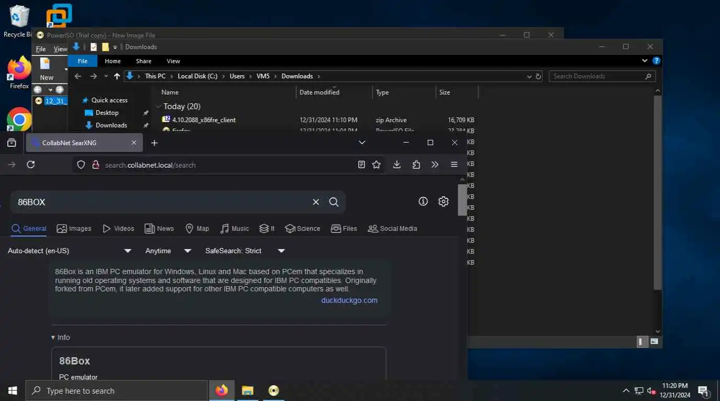Switch to the Images category
This screenshot has width=720, height=401.
74,229
